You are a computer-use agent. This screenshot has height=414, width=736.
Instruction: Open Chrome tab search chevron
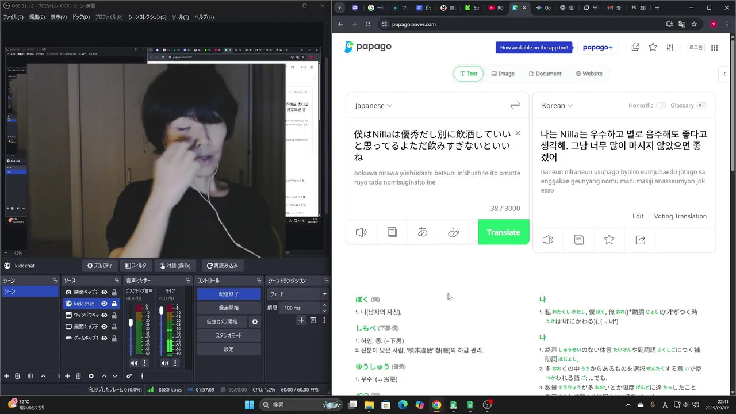(340, 7)
